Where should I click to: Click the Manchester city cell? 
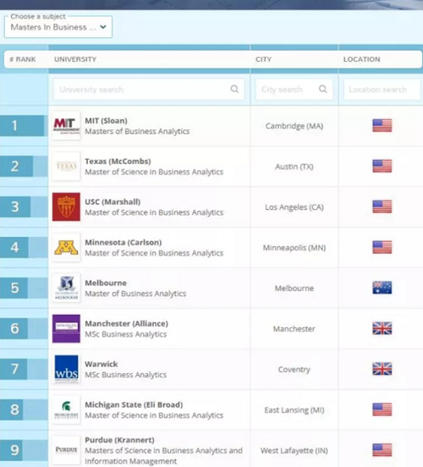coord(294,329)
